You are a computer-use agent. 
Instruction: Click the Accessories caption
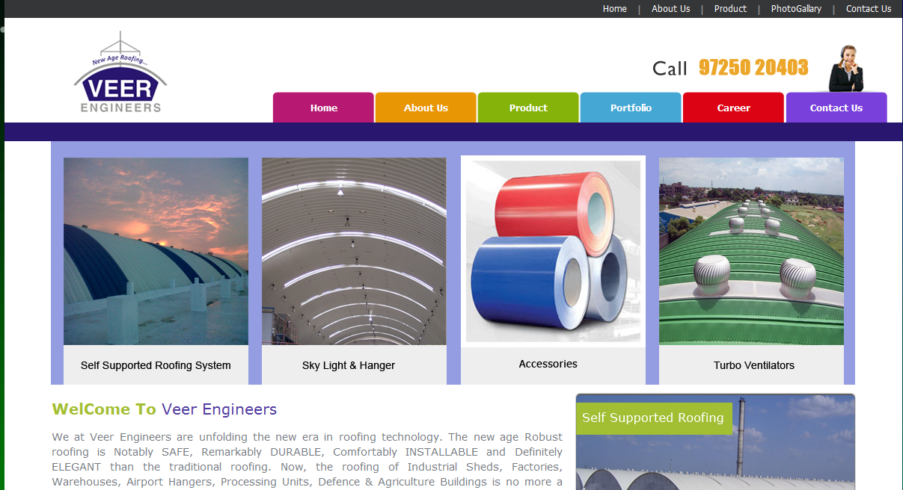(x=548, y=364)
